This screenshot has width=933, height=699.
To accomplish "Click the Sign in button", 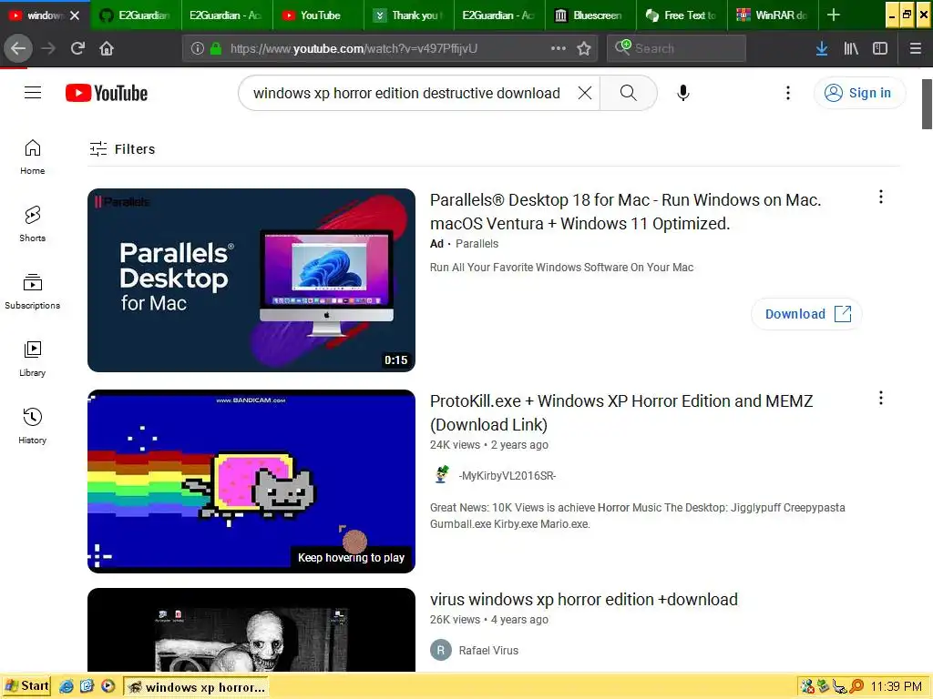I will pos(860,93).
